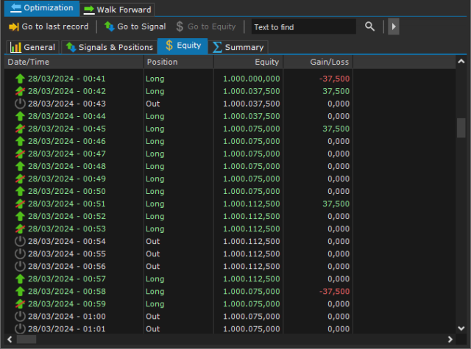Click equity 1.000.000,000 at 00:41

252,79
